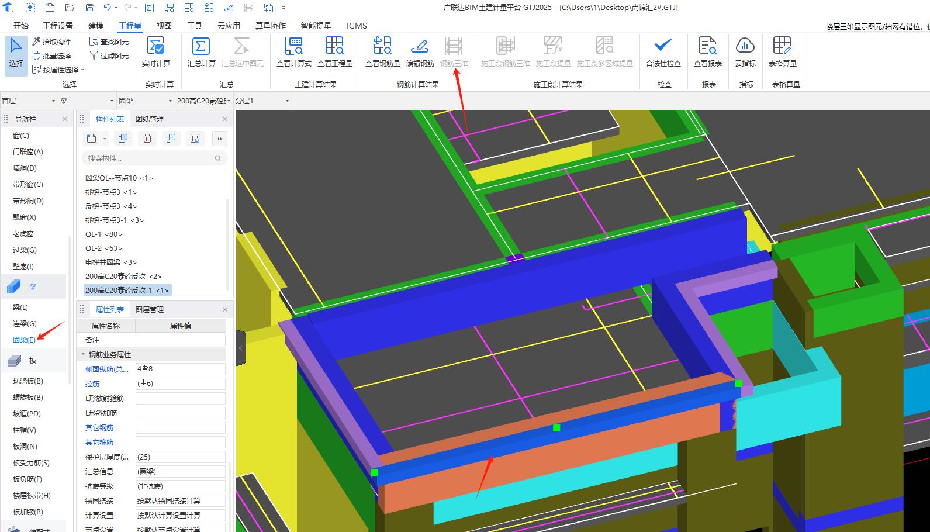The height and width of the screenshot is (532, 930).
Task: Click the save component icon in 构件列表
Action: point(195,139)
